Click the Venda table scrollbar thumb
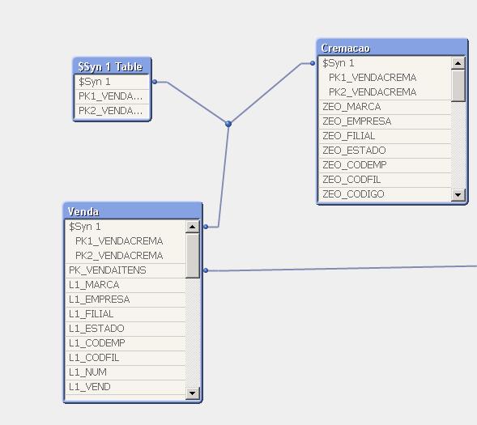Image resolution: width=477 pixels, height=425 pixels. (192, 256)
